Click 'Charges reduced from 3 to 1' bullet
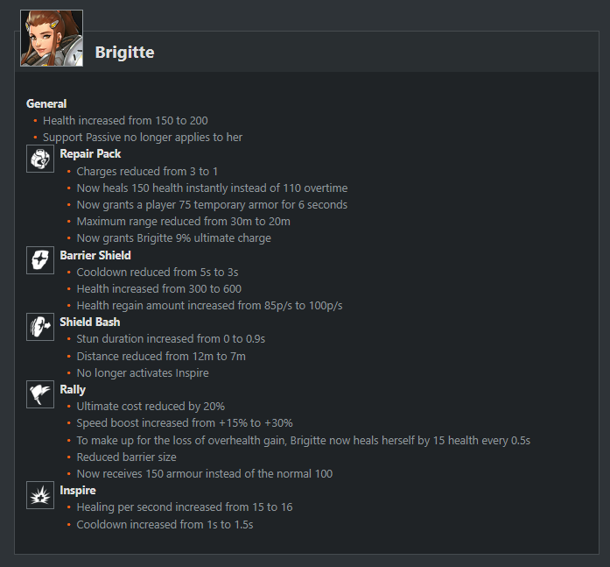The image size is (610, 567). (147, 172)
